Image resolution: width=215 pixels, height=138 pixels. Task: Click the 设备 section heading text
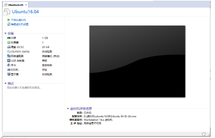tap(11, 33)
